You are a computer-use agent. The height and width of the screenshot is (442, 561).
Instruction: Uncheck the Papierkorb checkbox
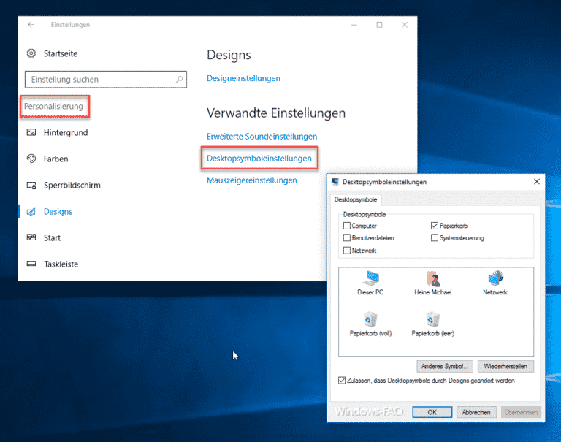pos(435,226)
